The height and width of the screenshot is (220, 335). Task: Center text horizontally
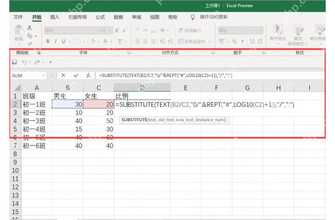pos(146,41)
